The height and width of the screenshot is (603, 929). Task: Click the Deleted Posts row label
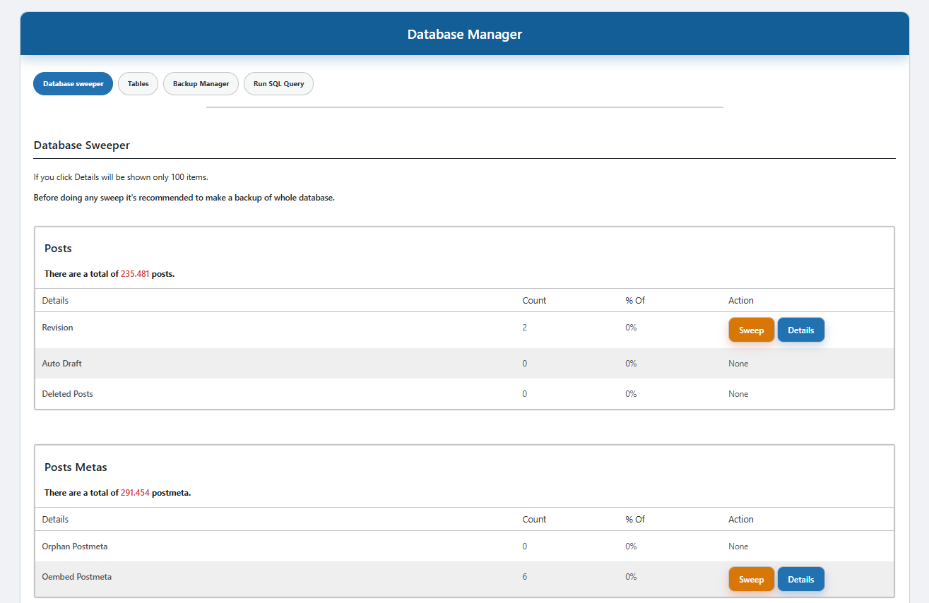[x=67, y=394]
